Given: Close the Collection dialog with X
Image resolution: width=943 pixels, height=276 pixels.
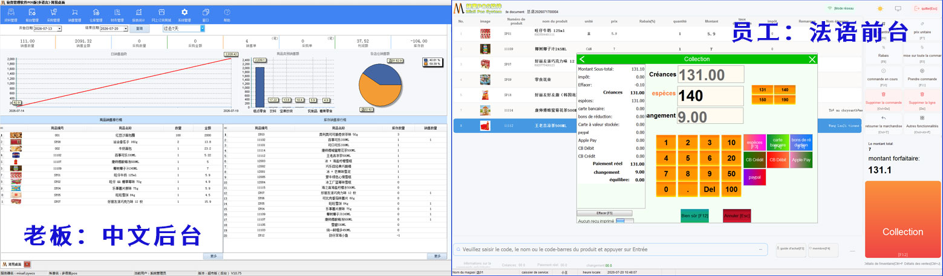Looking at the screenshot, I should point(812,59).
